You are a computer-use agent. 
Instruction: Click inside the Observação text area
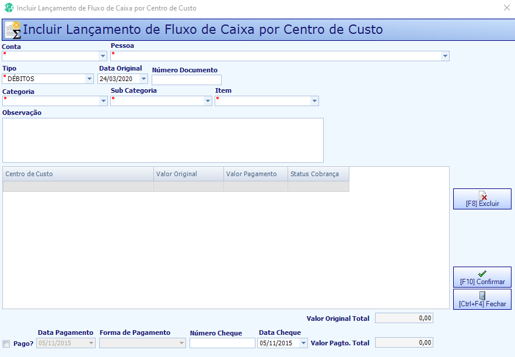coord(163,140)
